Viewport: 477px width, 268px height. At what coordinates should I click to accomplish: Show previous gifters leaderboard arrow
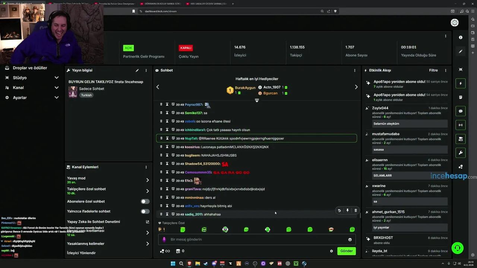158,87
